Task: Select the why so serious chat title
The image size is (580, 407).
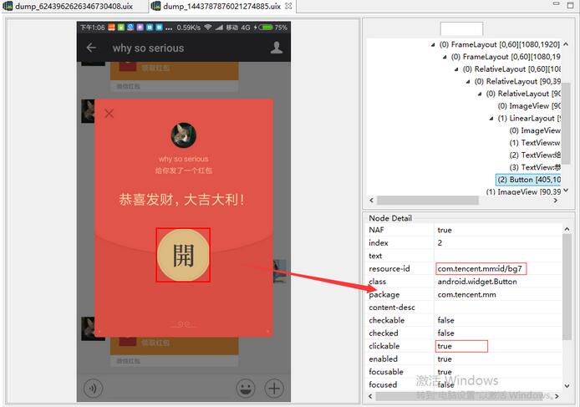Action: click(x=148, y=48)
